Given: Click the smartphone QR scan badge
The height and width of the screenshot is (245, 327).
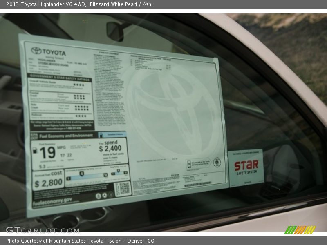Looking at the screenshot, I should coord(197,163).
